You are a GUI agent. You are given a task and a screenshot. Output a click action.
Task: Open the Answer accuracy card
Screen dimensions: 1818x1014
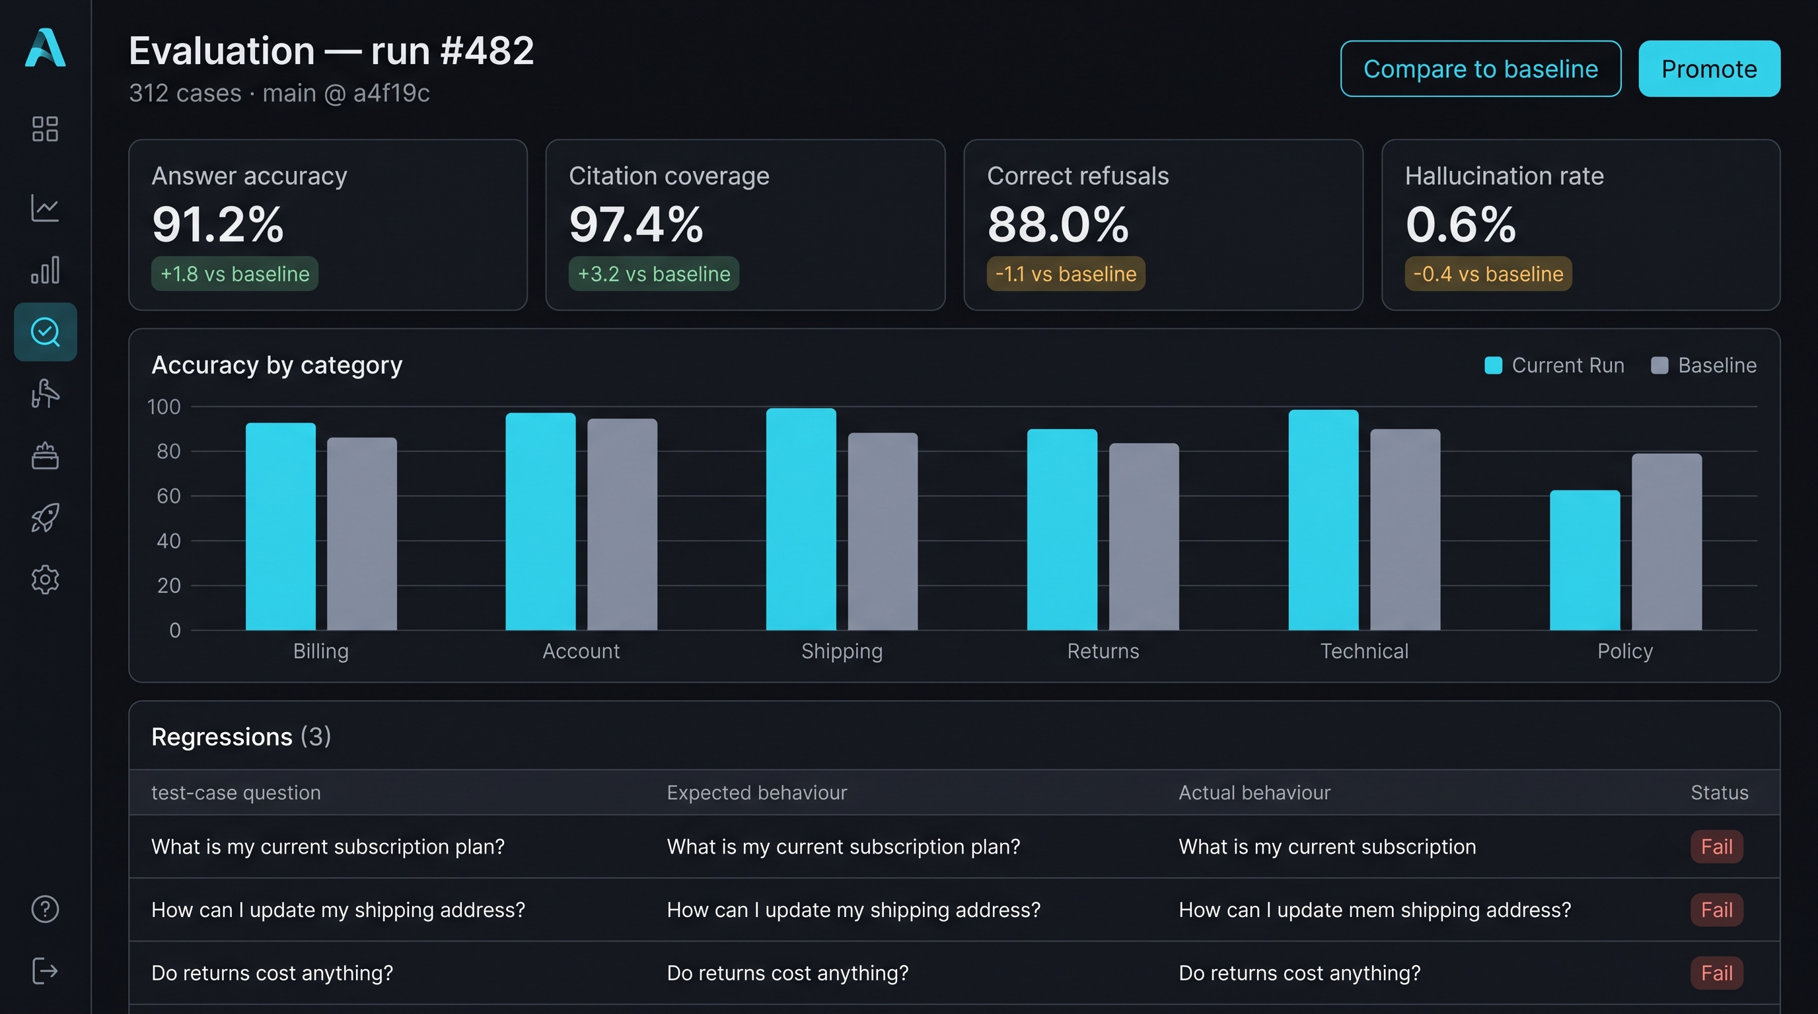click(328, 225)
